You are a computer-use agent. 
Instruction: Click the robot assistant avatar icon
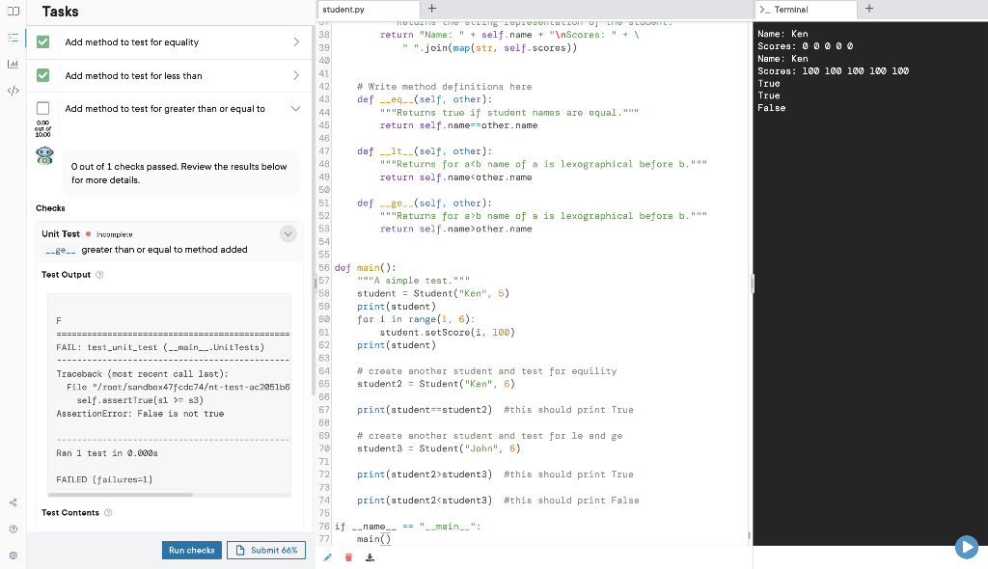(x=44, y=155)
